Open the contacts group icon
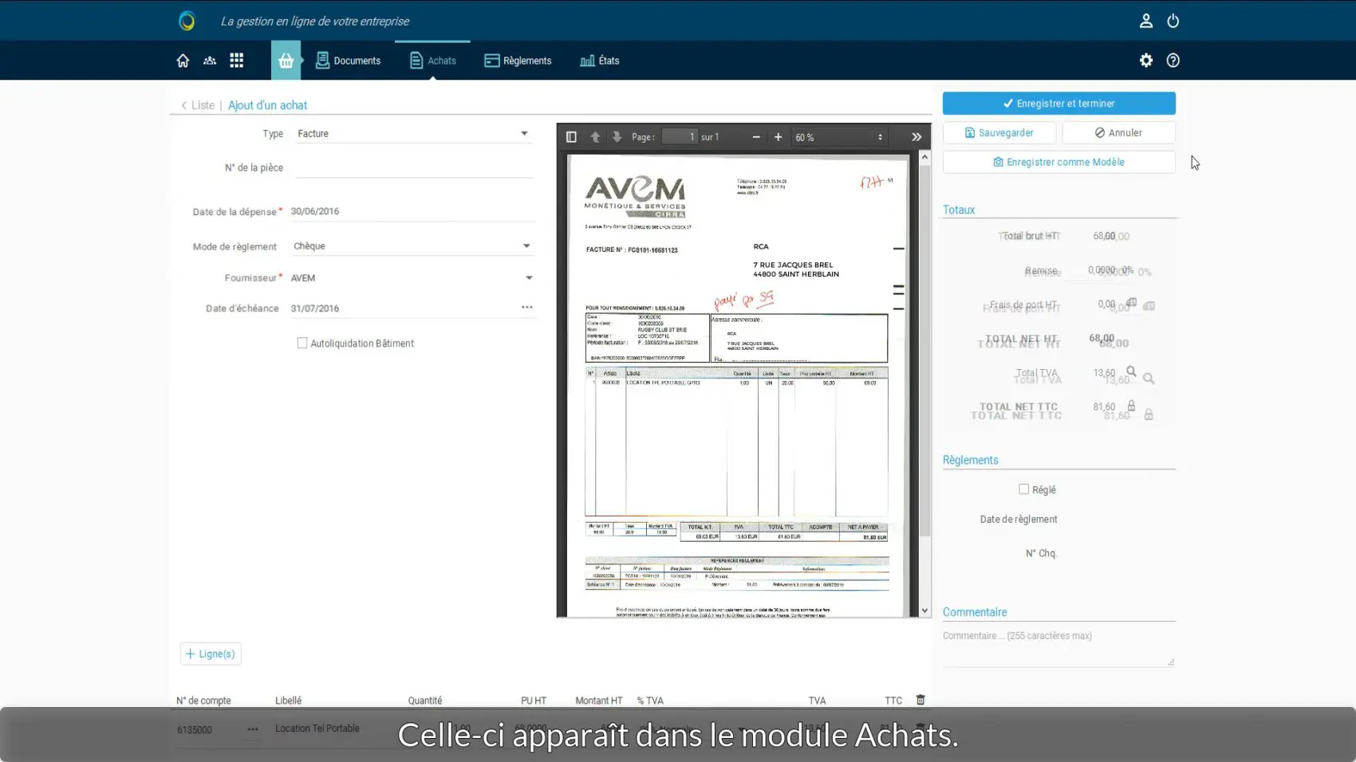Viewport: 1356px width, 762px height. point(210,61)
